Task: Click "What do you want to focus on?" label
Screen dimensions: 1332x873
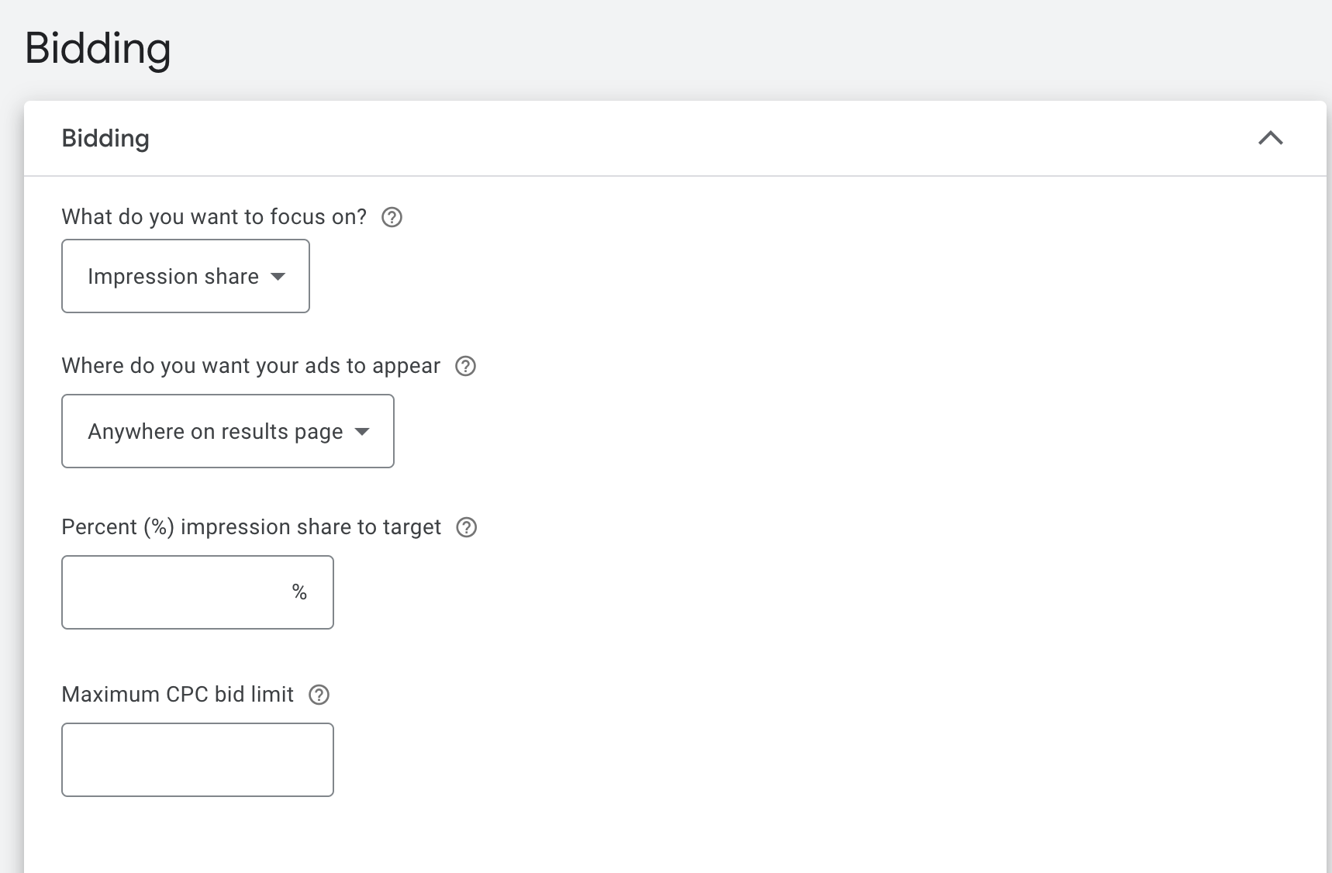Action: [x=214, y=217]
